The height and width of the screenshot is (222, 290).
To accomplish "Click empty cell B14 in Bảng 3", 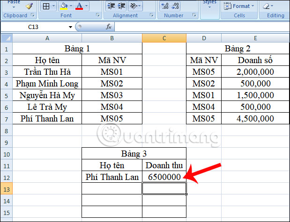I will [x=112, y=200].
